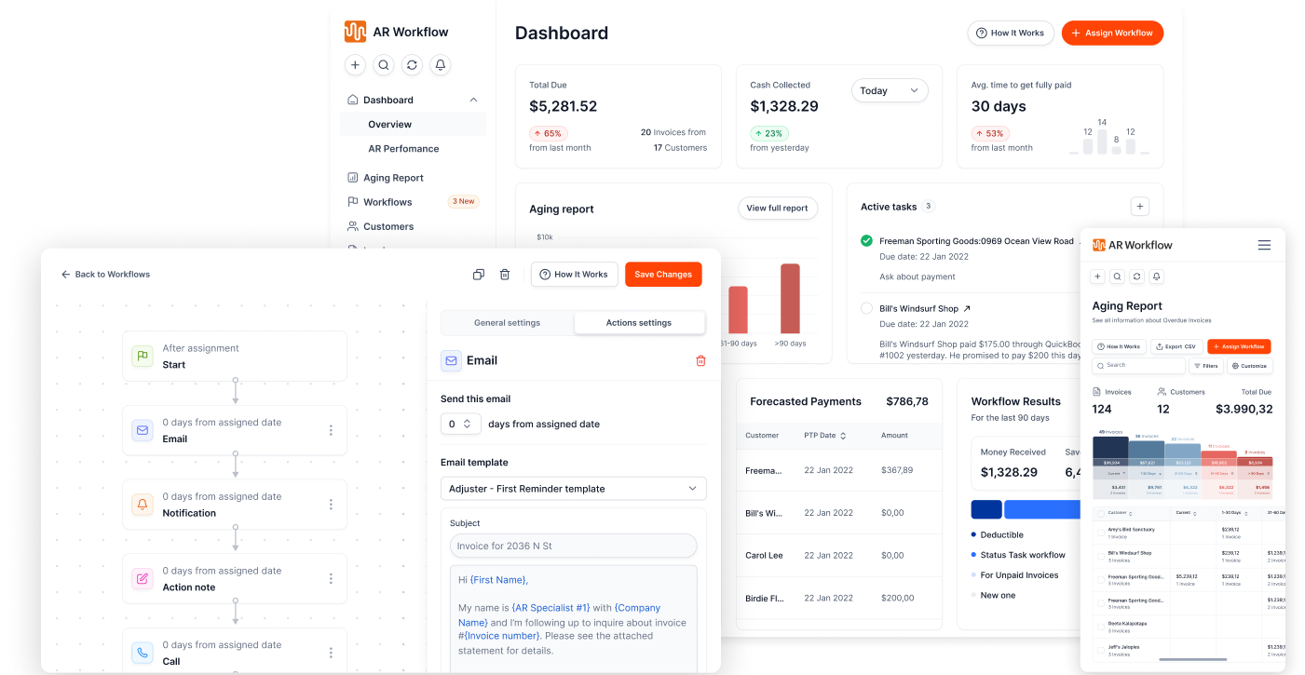
Task: Select the Call step phone icon
Action: point(143,653)
